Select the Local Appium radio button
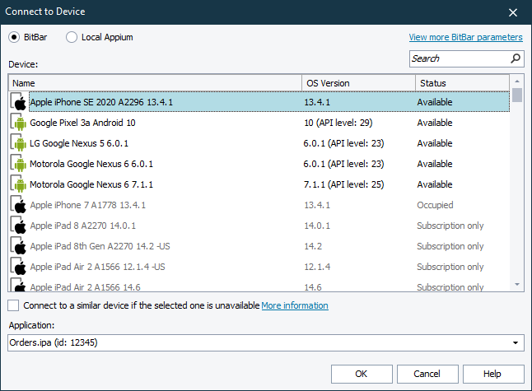 pyautogui.click(x=72, y=37)
